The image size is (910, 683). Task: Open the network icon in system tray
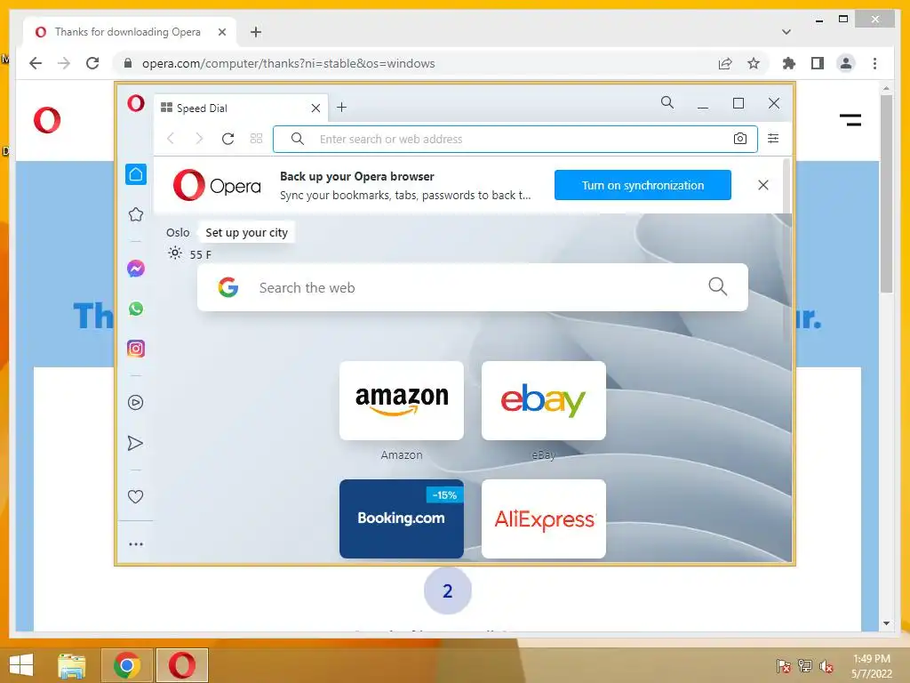point(805,666)
